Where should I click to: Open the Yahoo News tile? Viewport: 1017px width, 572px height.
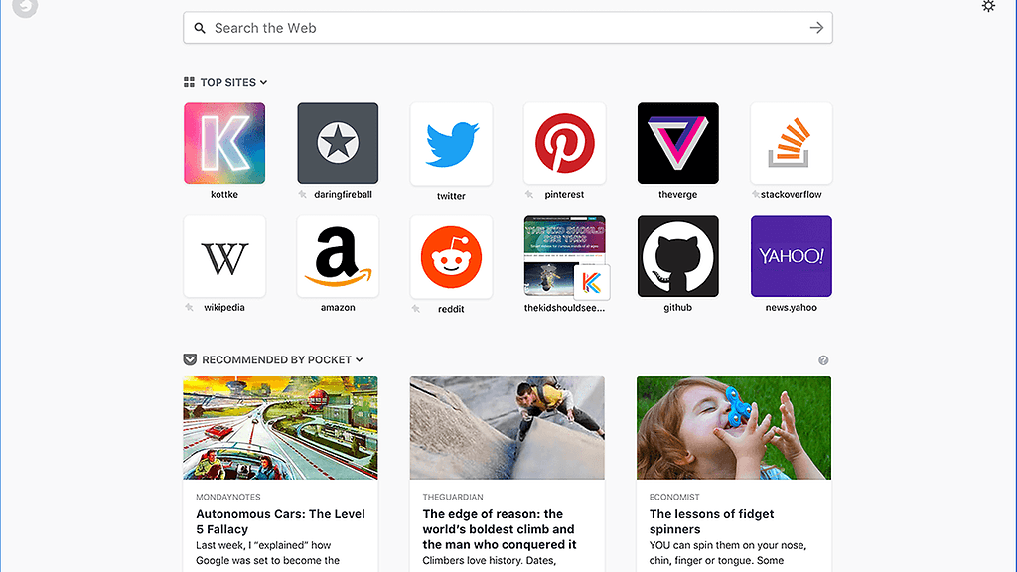pos(791,256)
